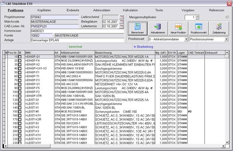Screen dimensions: 233x151
Task: Open the Positionsnummer sort dropdown
Action: (x=226, y=40)
